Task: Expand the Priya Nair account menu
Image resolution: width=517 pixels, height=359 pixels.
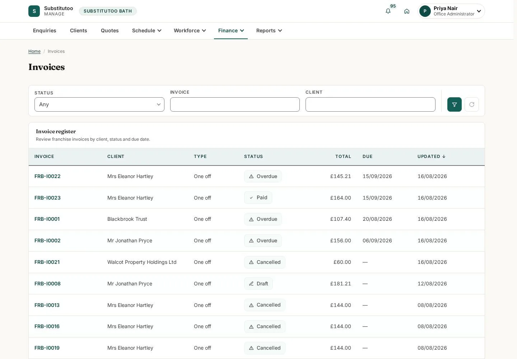Action: tap(452, 11)
